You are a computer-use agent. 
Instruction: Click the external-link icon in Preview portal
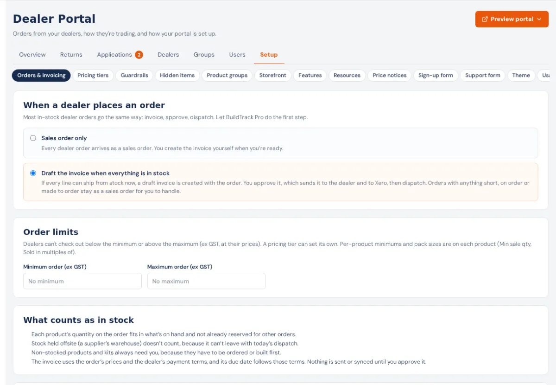pyautogui.click(x=485, y=19)
